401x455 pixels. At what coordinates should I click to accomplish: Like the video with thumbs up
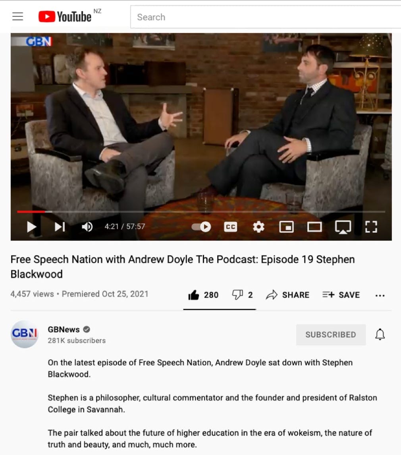(x=203, y=295)
